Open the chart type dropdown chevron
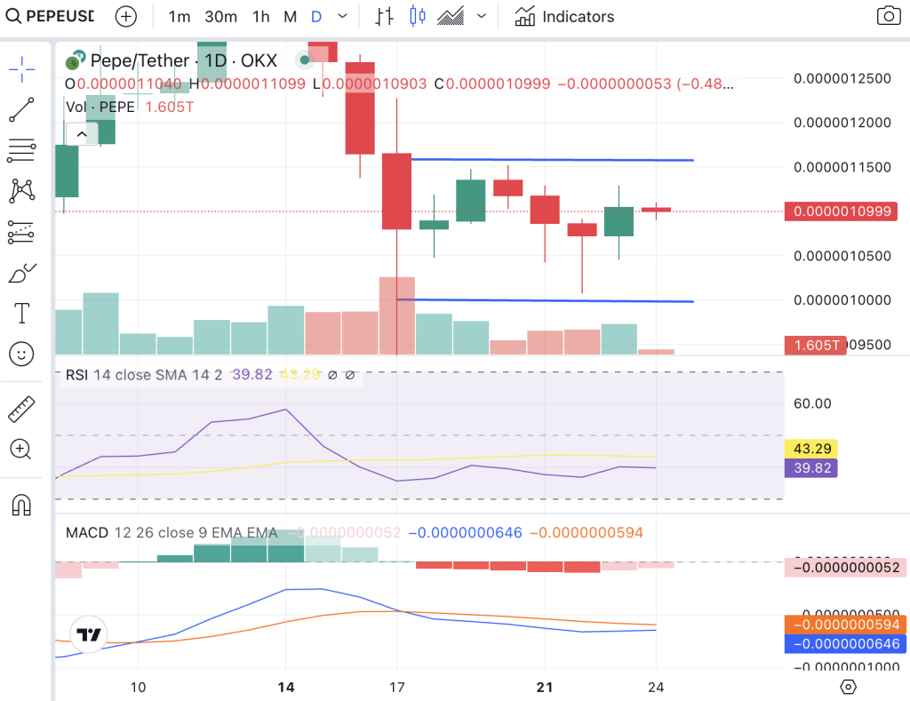Image resolution: width=910 pixels, height=701 pixels. (481, 16)
